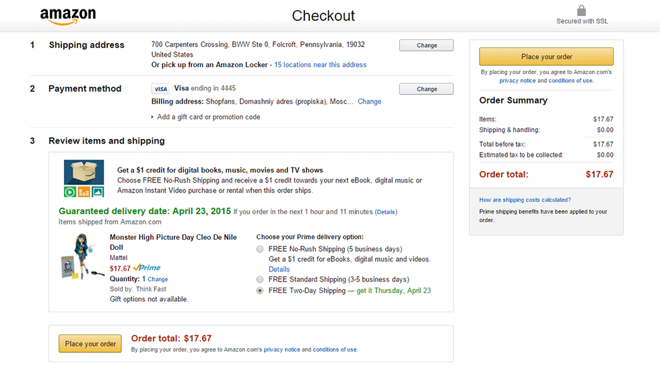Select FREE Two-Day Shipping option
The width and height of the screenshot is (660, 367).
260,291
